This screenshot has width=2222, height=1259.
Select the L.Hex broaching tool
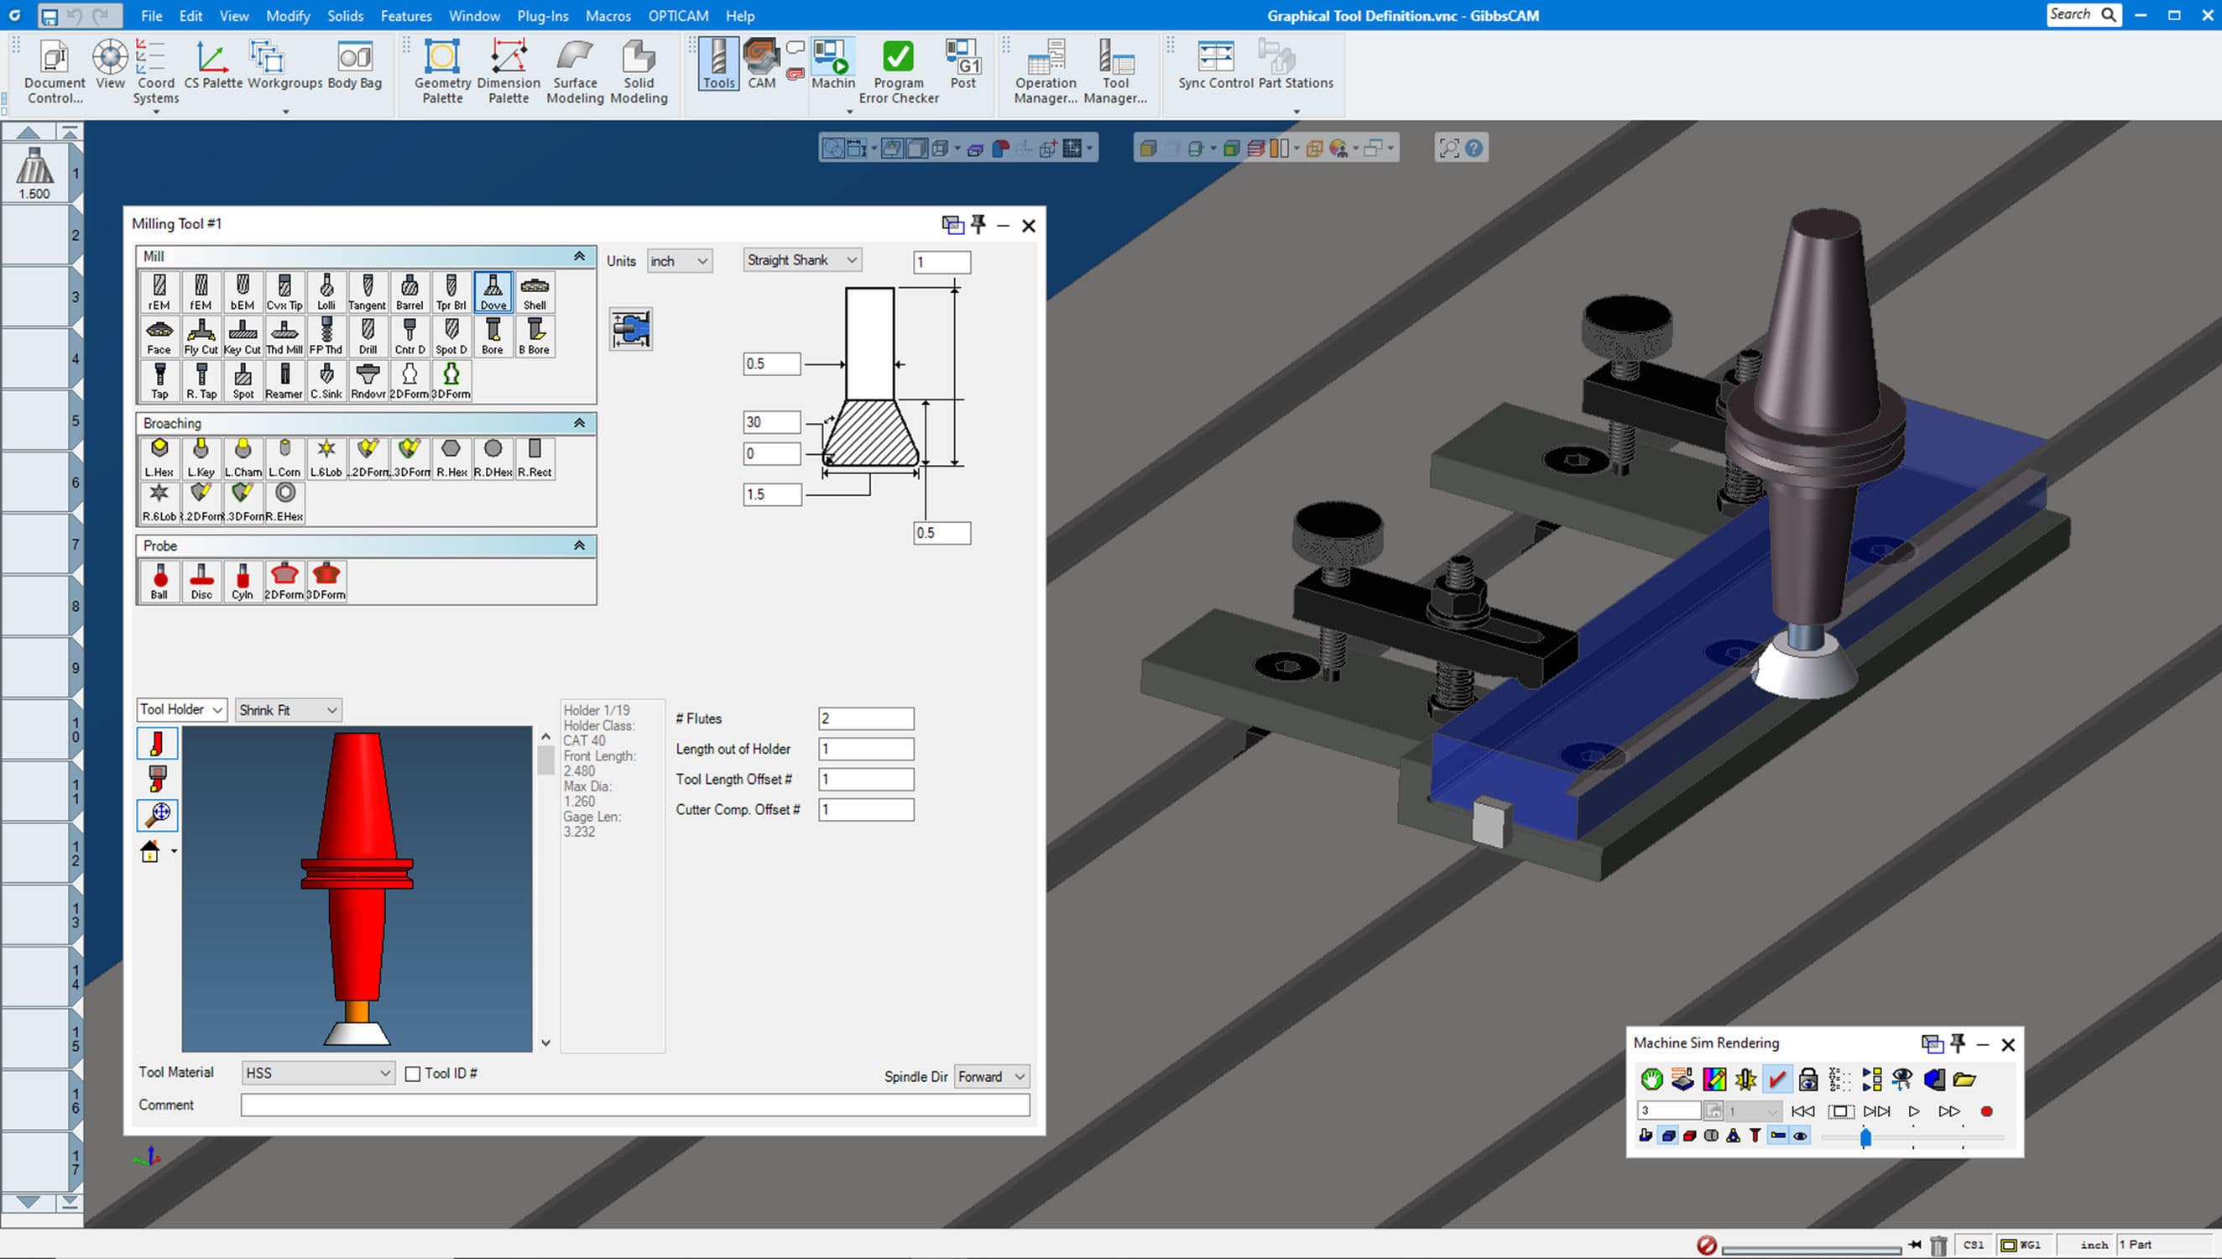(159, 457)
